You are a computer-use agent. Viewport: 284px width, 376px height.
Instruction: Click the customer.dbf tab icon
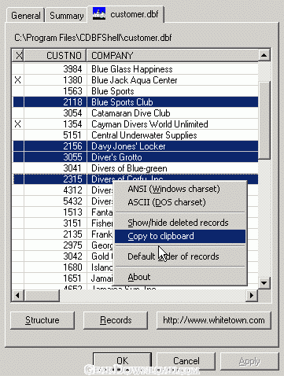[99, 13]
